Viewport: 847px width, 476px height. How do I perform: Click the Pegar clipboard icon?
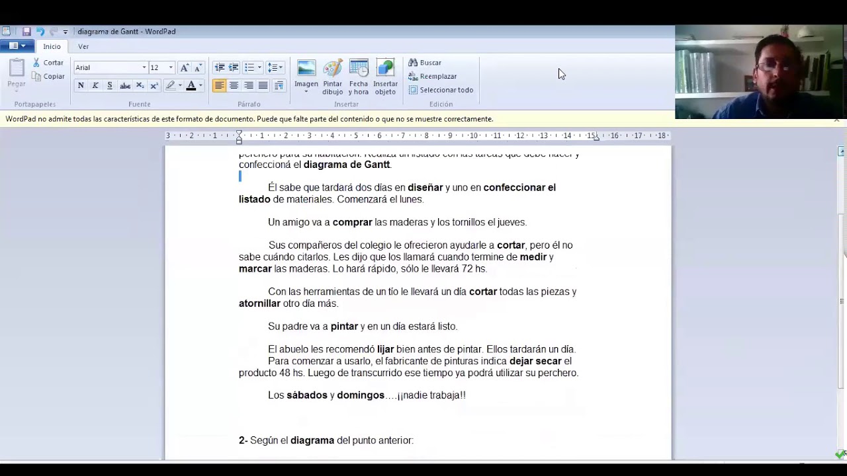(x=17, y=68)
